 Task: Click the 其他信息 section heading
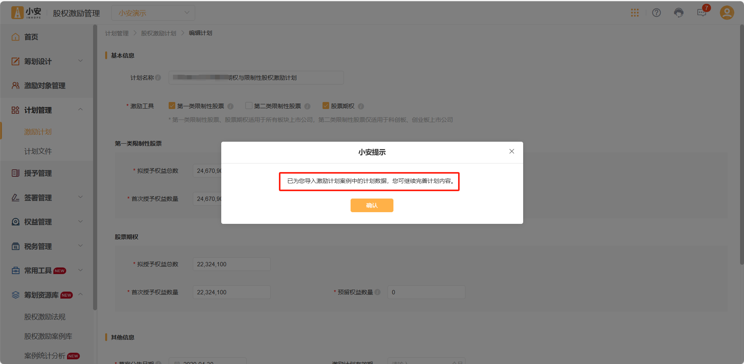(x=123, y=338)
